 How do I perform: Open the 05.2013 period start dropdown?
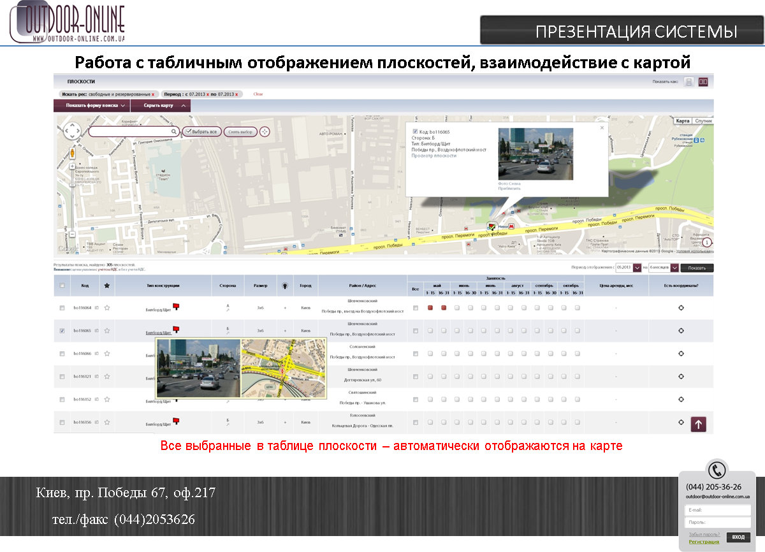point(637,268)
